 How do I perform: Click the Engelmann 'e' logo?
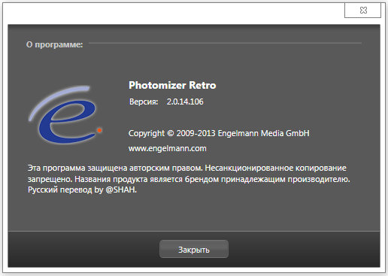tap(65, 114)
